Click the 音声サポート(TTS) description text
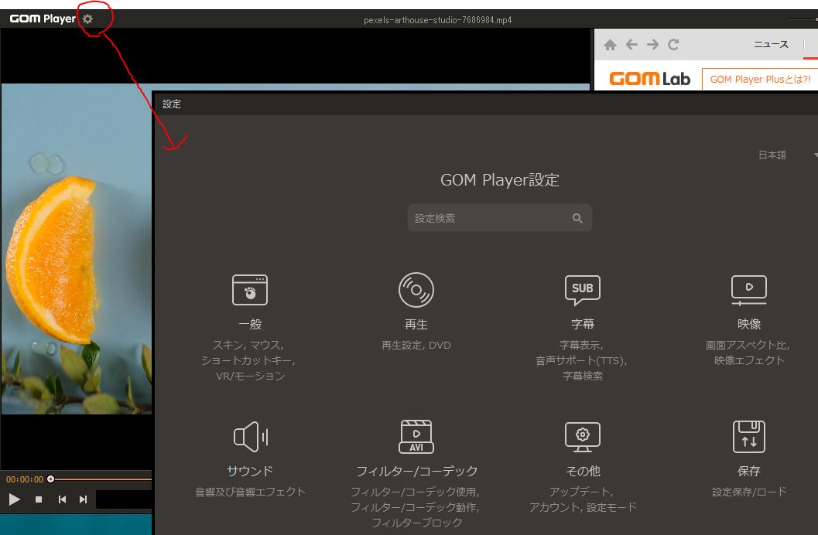This screenshot has width=818, height=535. point(581,360)
